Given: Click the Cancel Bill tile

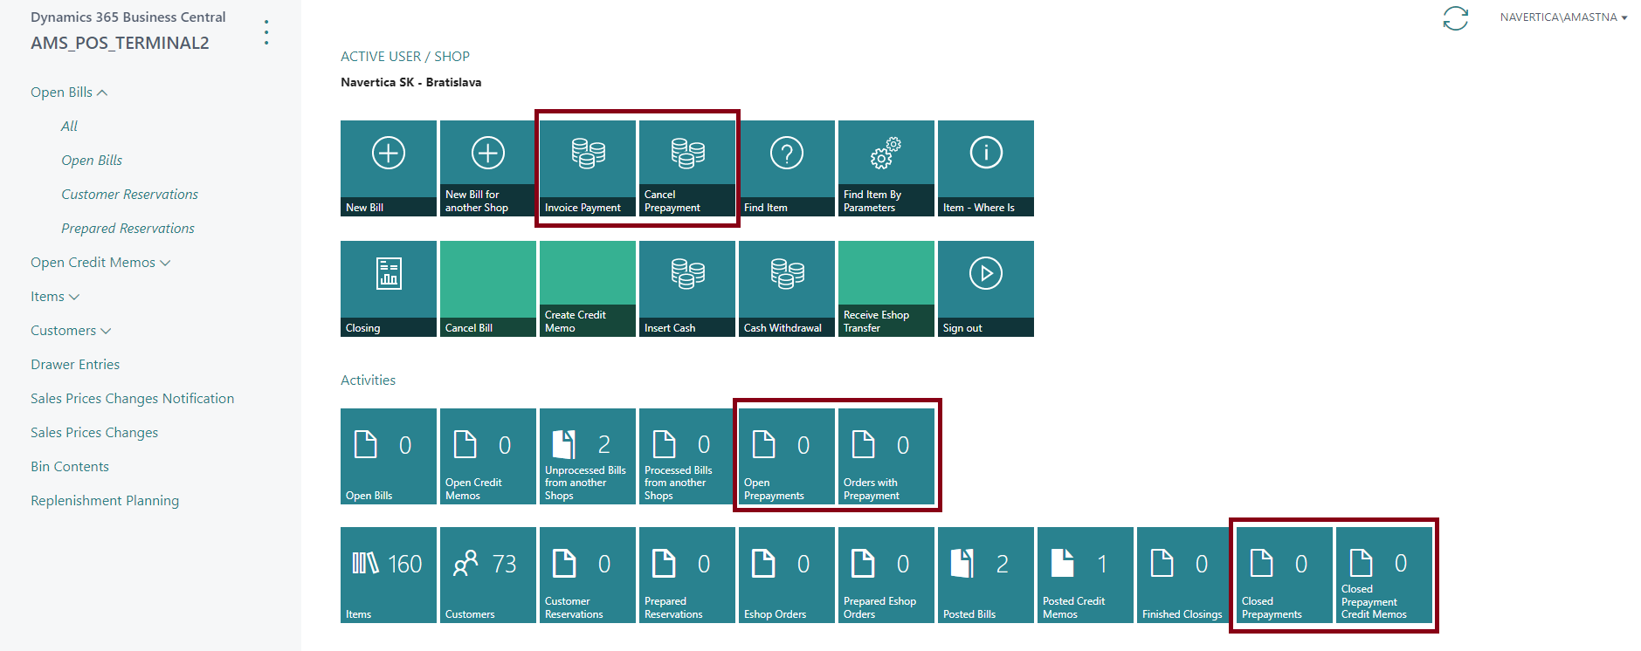Looking at the screenshot, I should tap(488, 289).
